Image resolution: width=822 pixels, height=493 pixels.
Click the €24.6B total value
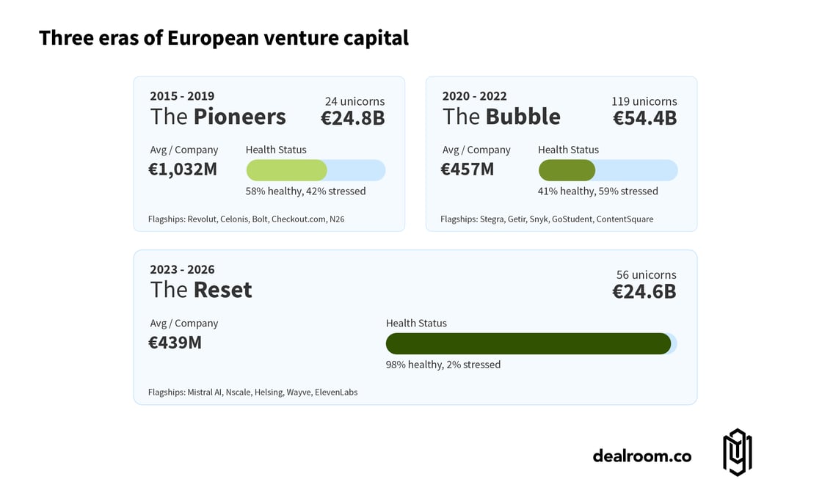click(x=644, y=291)
